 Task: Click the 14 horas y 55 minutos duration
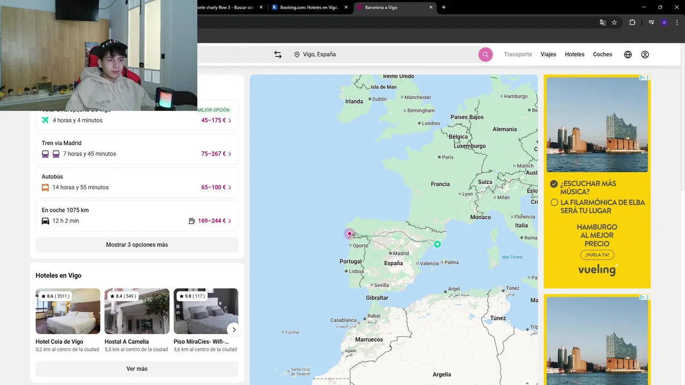[x=80, y=188]
